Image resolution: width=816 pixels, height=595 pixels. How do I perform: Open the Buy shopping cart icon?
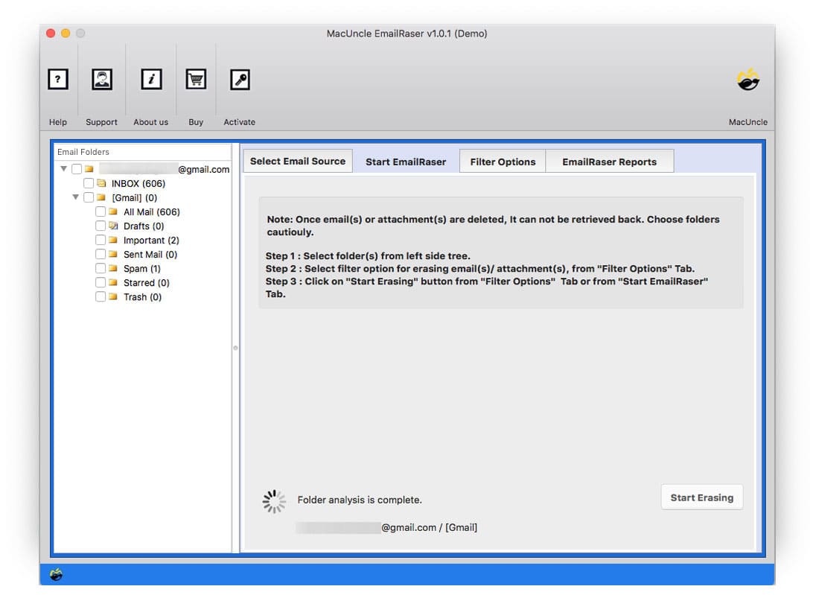coord(195,79)
